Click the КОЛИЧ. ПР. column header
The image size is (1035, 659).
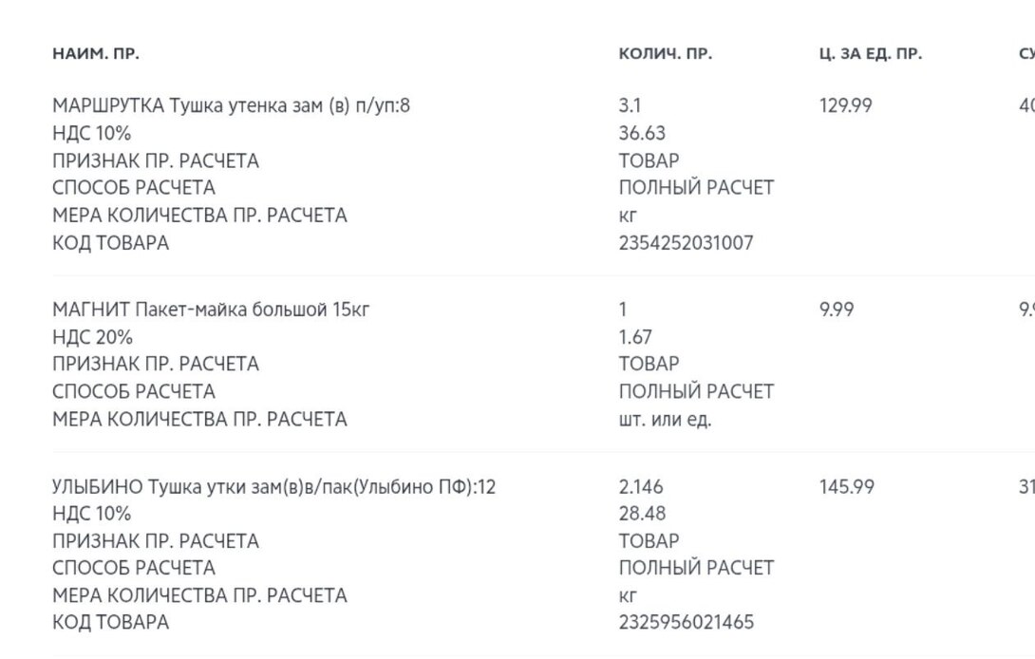665,54
